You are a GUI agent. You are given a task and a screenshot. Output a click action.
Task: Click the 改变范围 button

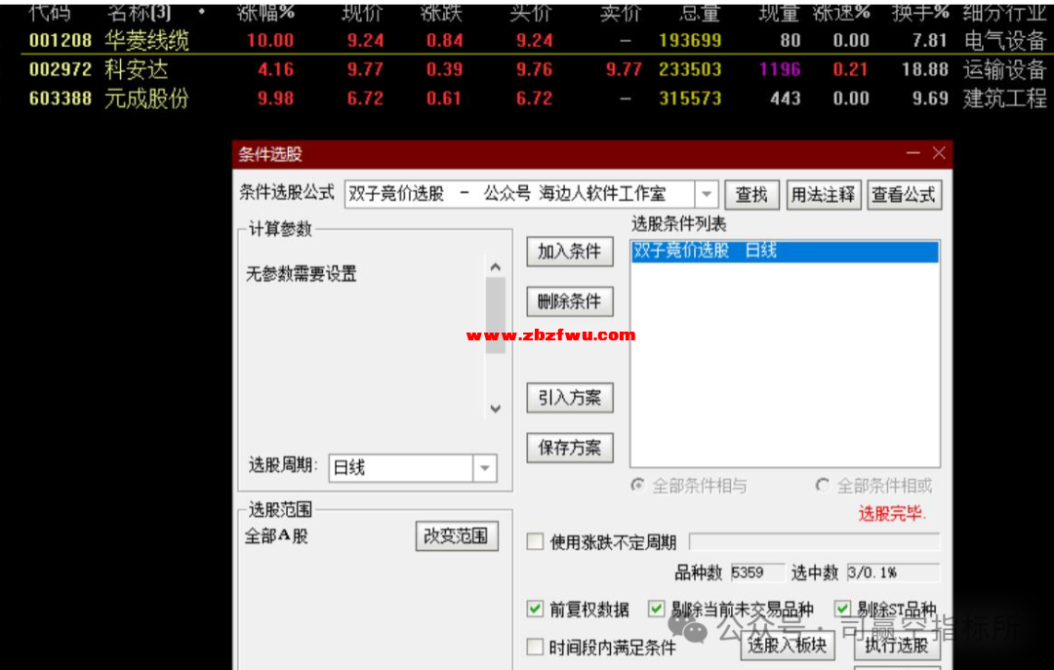[x=457, y=535]
